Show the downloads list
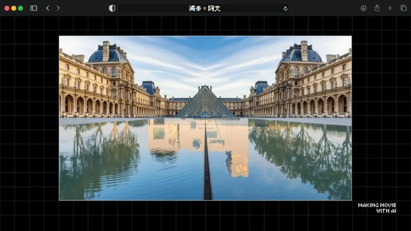Viewport: 411px width, 231px height. click(363, 8)
